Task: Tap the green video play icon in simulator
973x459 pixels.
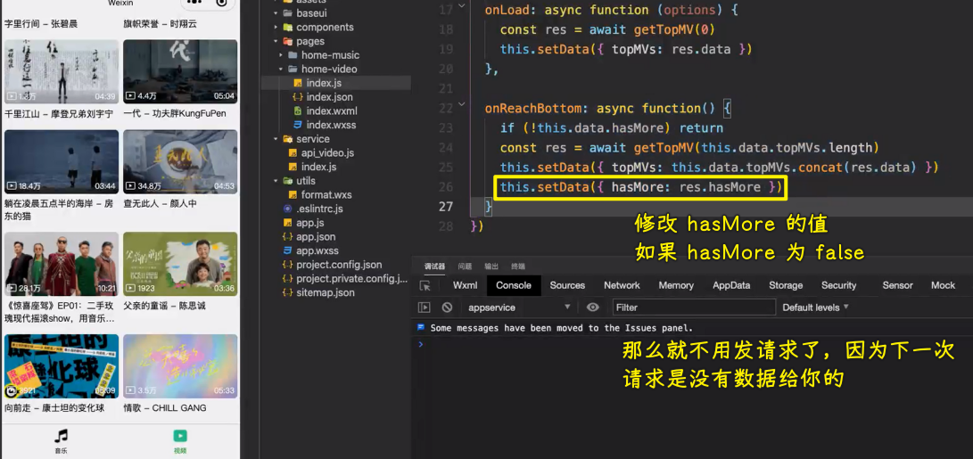Action: click(x=180, y=436)
